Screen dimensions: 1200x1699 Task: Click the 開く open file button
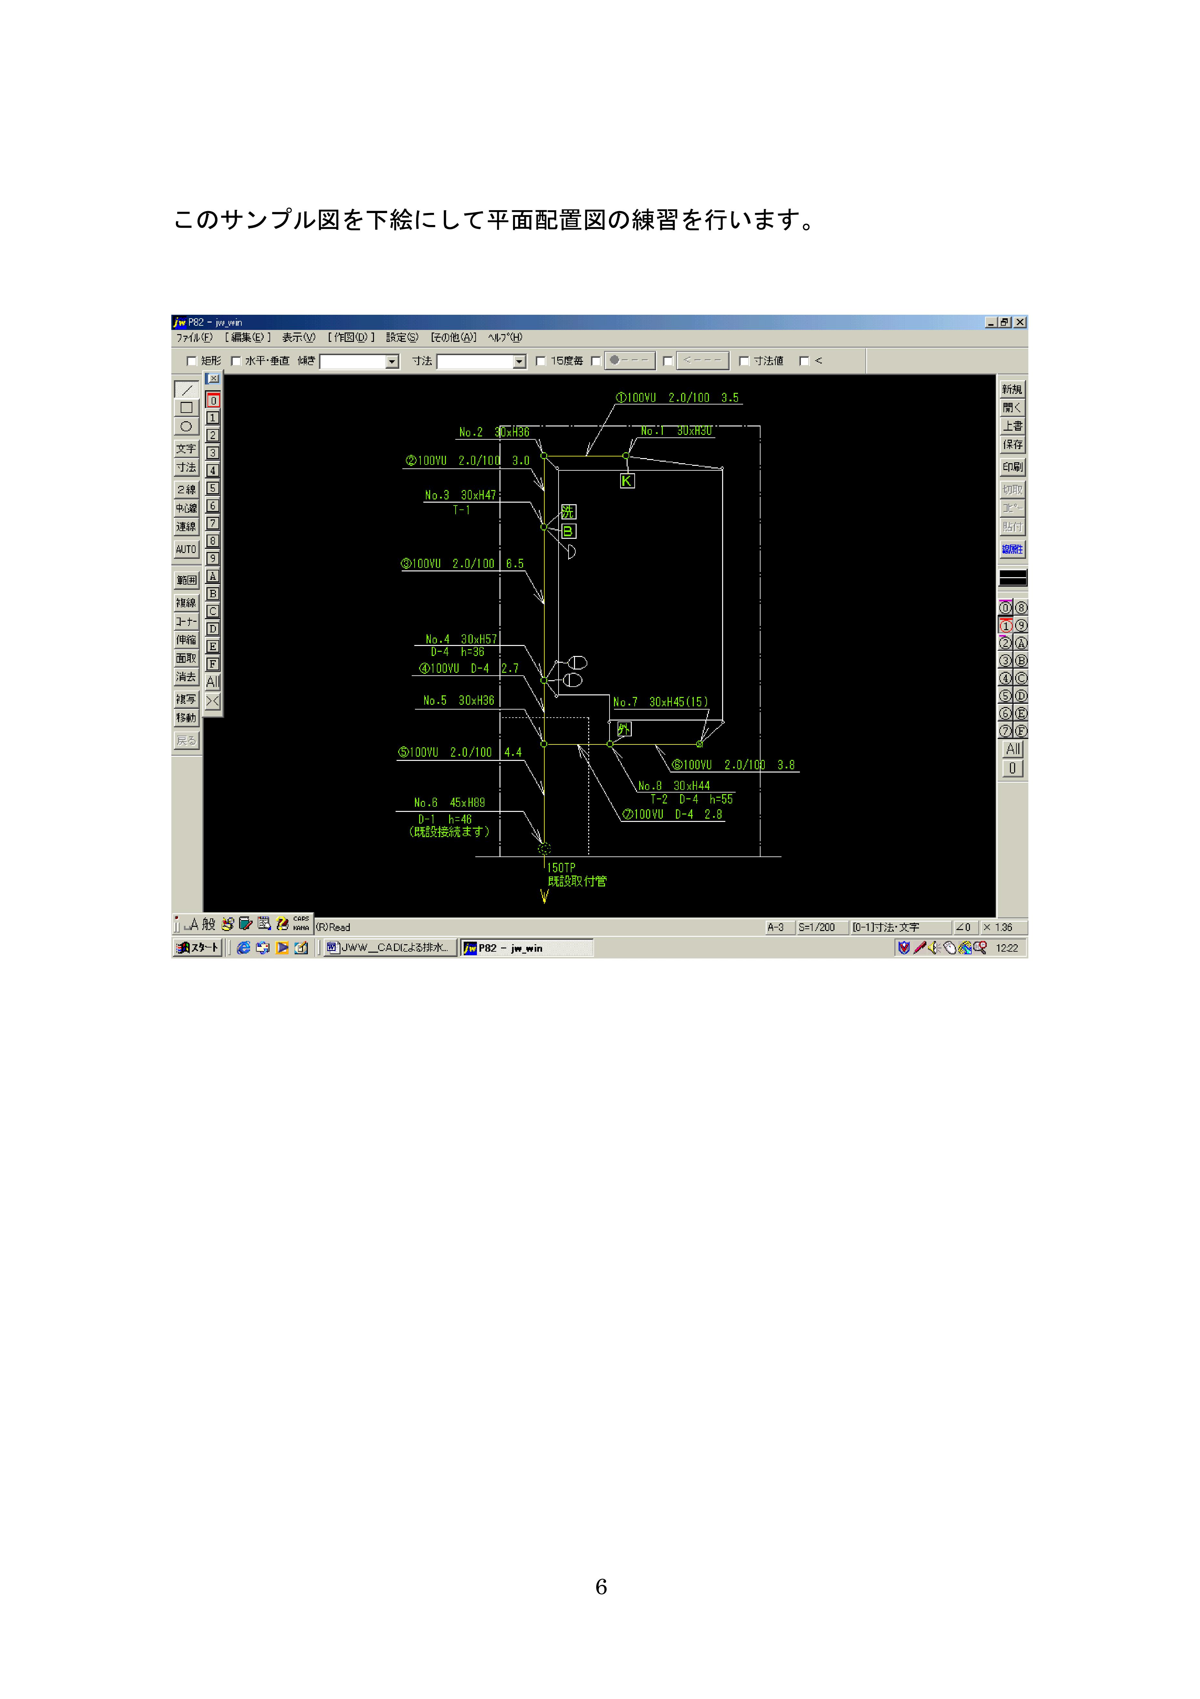point(1013,408)
